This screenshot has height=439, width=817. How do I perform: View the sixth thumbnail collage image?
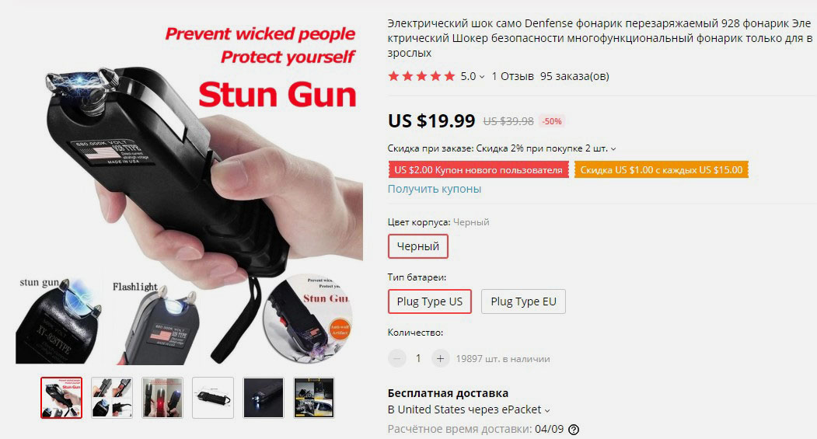[314, 398]
